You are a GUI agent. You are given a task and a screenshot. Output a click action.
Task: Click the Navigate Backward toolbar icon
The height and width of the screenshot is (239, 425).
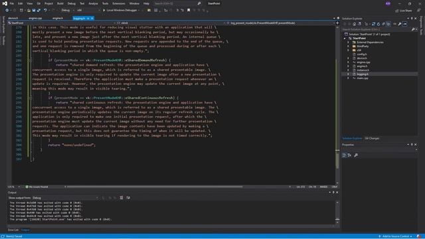[x=7, y=11]
